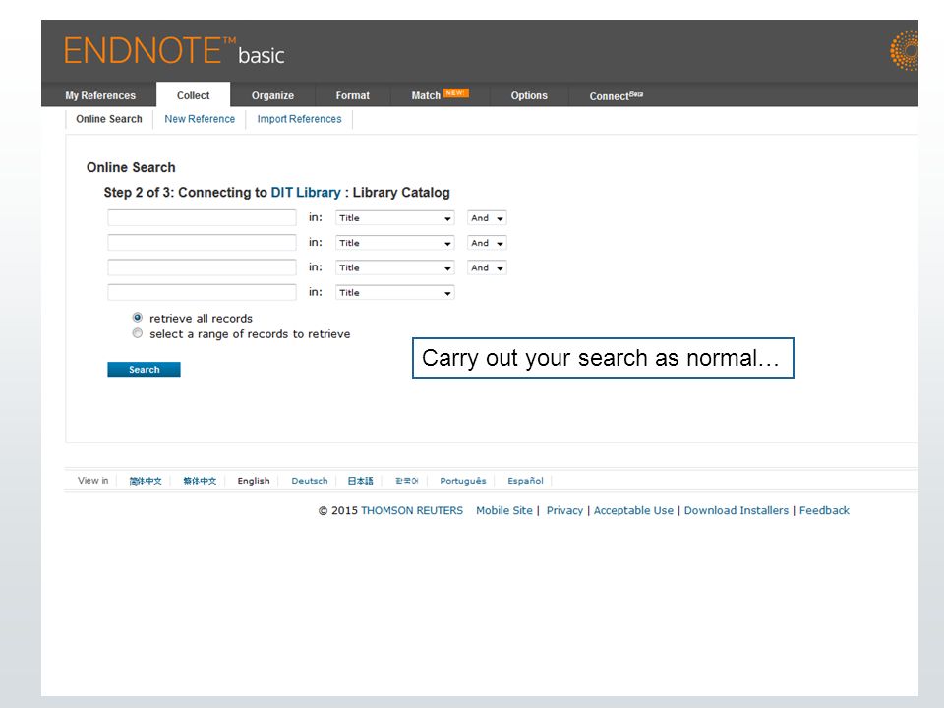Open the Organize tab
The height and width of the screenshot is (708, 944).
pos(272,95)
